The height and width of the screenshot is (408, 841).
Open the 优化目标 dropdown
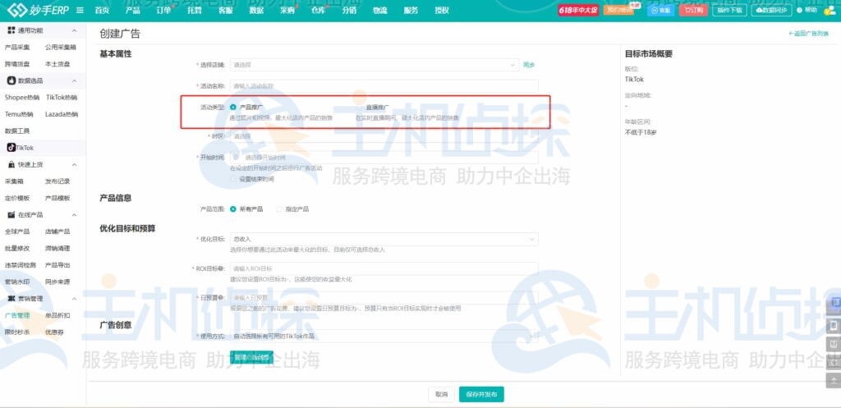(384, 239)
